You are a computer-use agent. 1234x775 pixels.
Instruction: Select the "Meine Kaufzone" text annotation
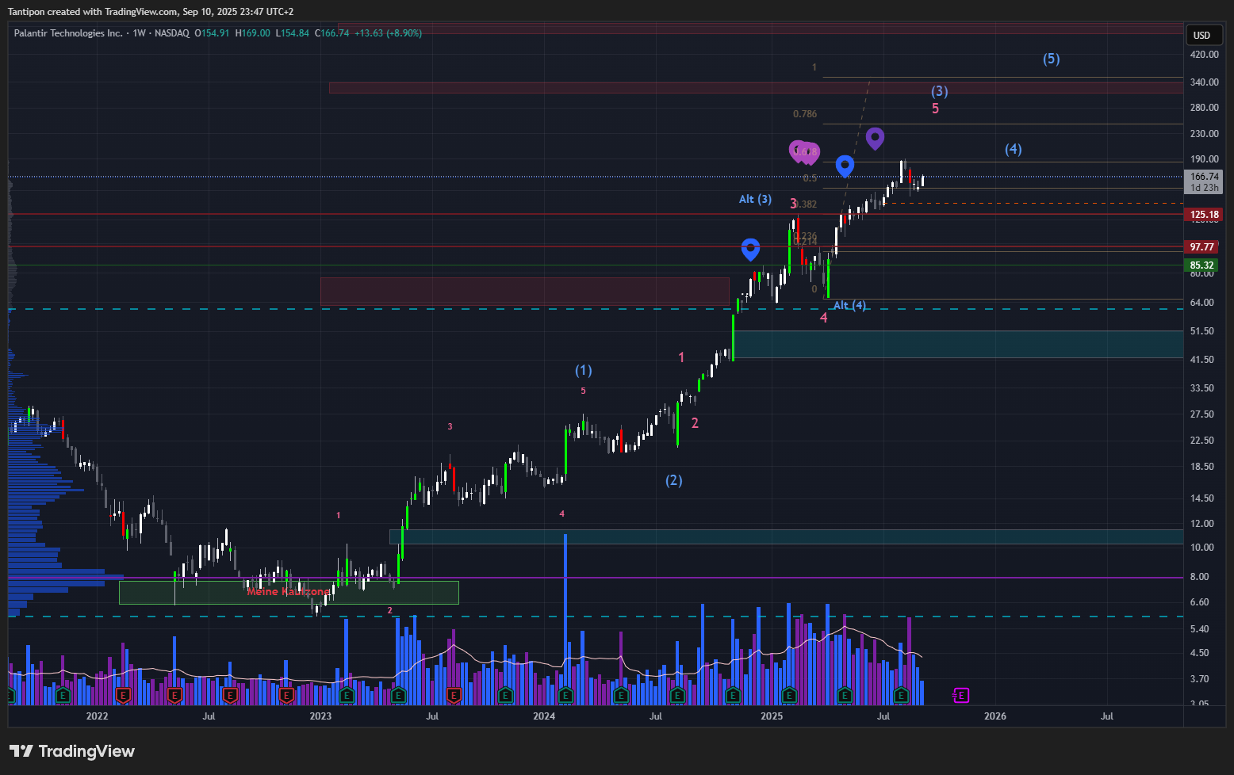[x=288, y=592]
